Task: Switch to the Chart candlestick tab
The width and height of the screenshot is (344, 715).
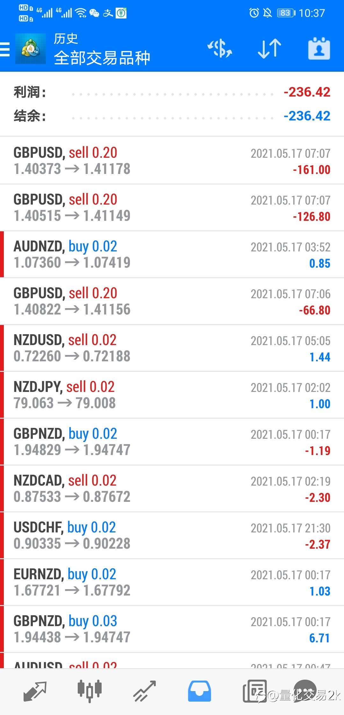Action: coord(90,691)
